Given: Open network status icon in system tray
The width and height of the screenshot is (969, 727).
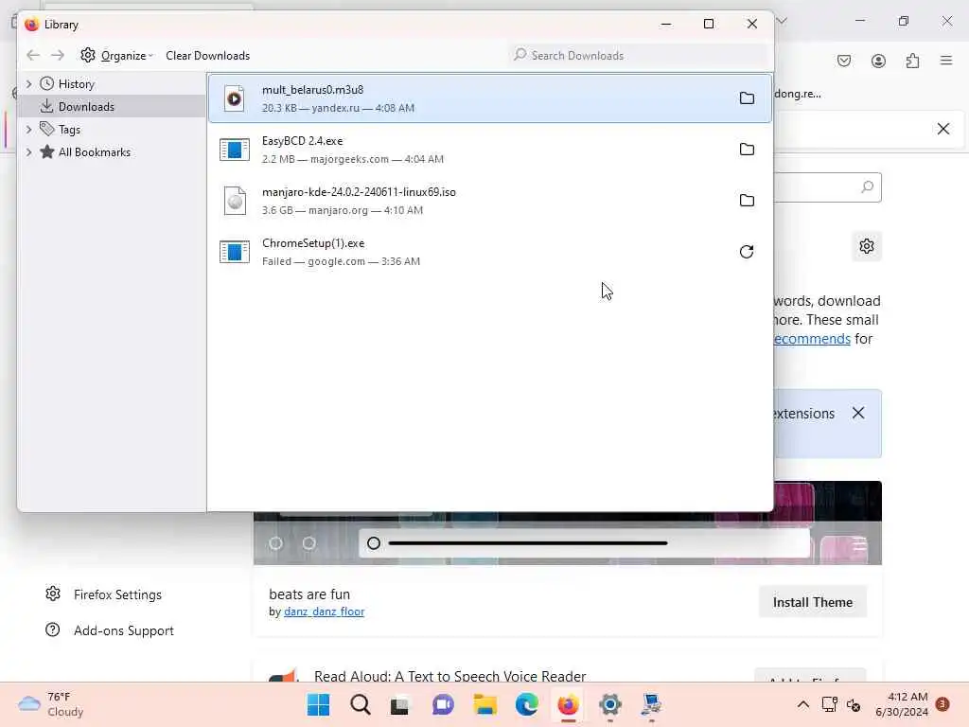Looking at the screenshot, I should (x=829, y=704).
